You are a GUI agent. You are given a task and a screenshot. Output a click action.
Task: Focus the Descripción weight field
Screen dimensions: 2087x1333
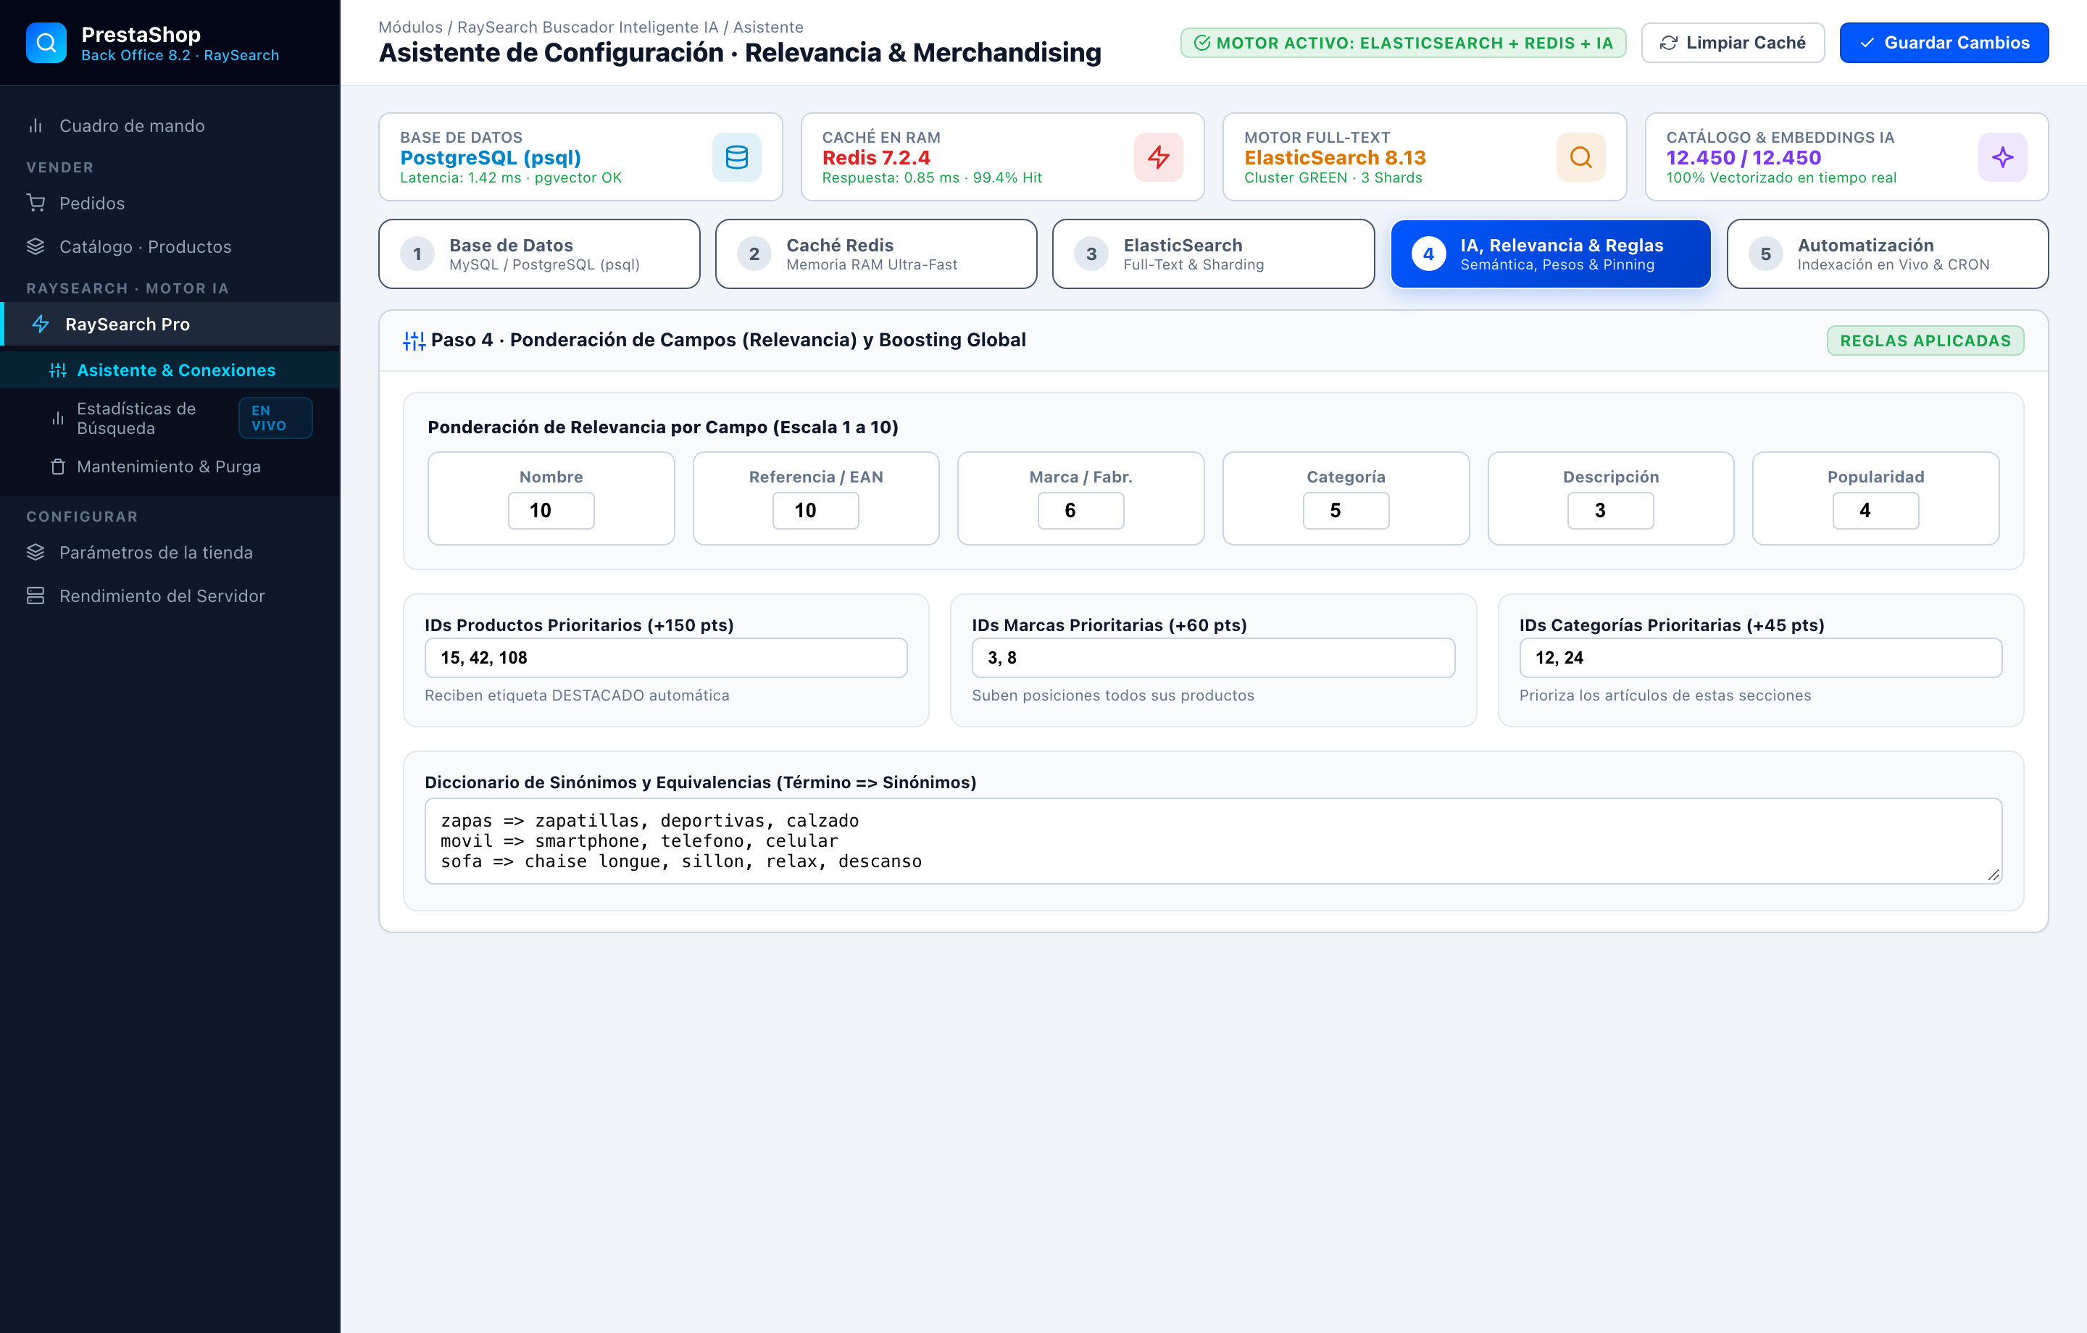(x=1610, y=511)
